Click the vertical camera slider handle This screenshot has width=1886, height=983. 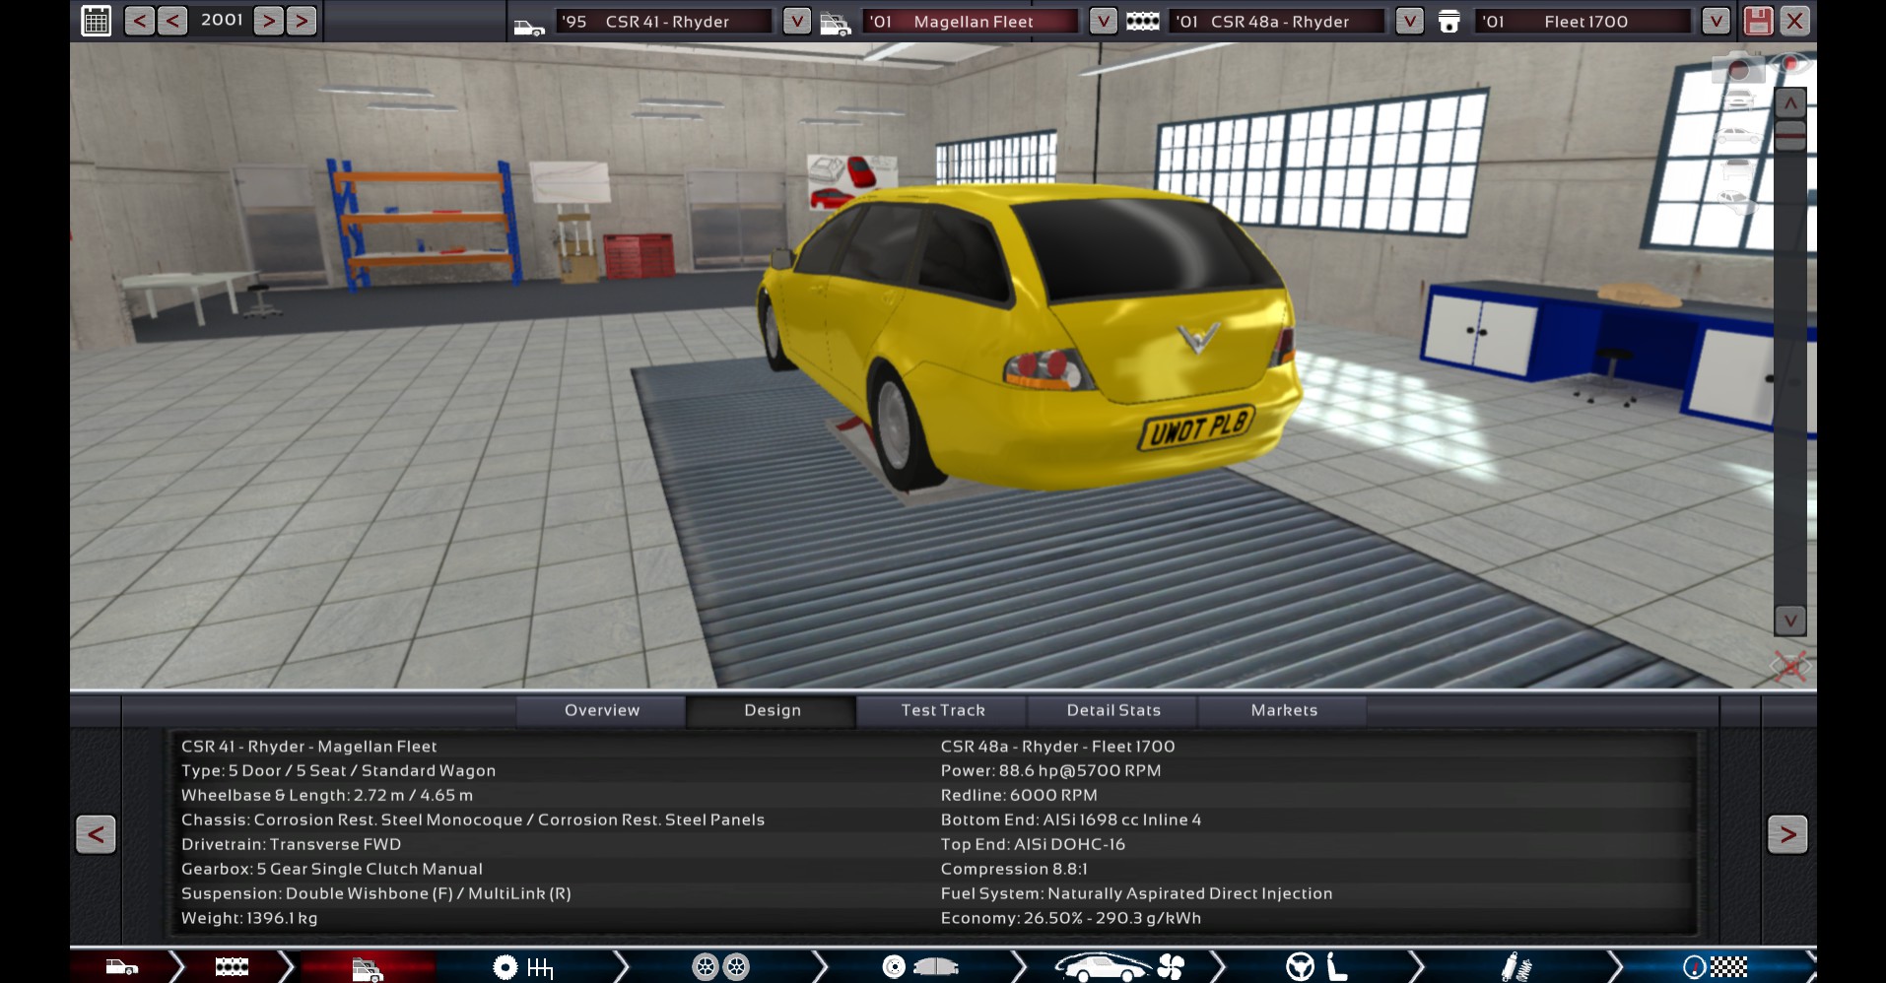pos(1789,136)
